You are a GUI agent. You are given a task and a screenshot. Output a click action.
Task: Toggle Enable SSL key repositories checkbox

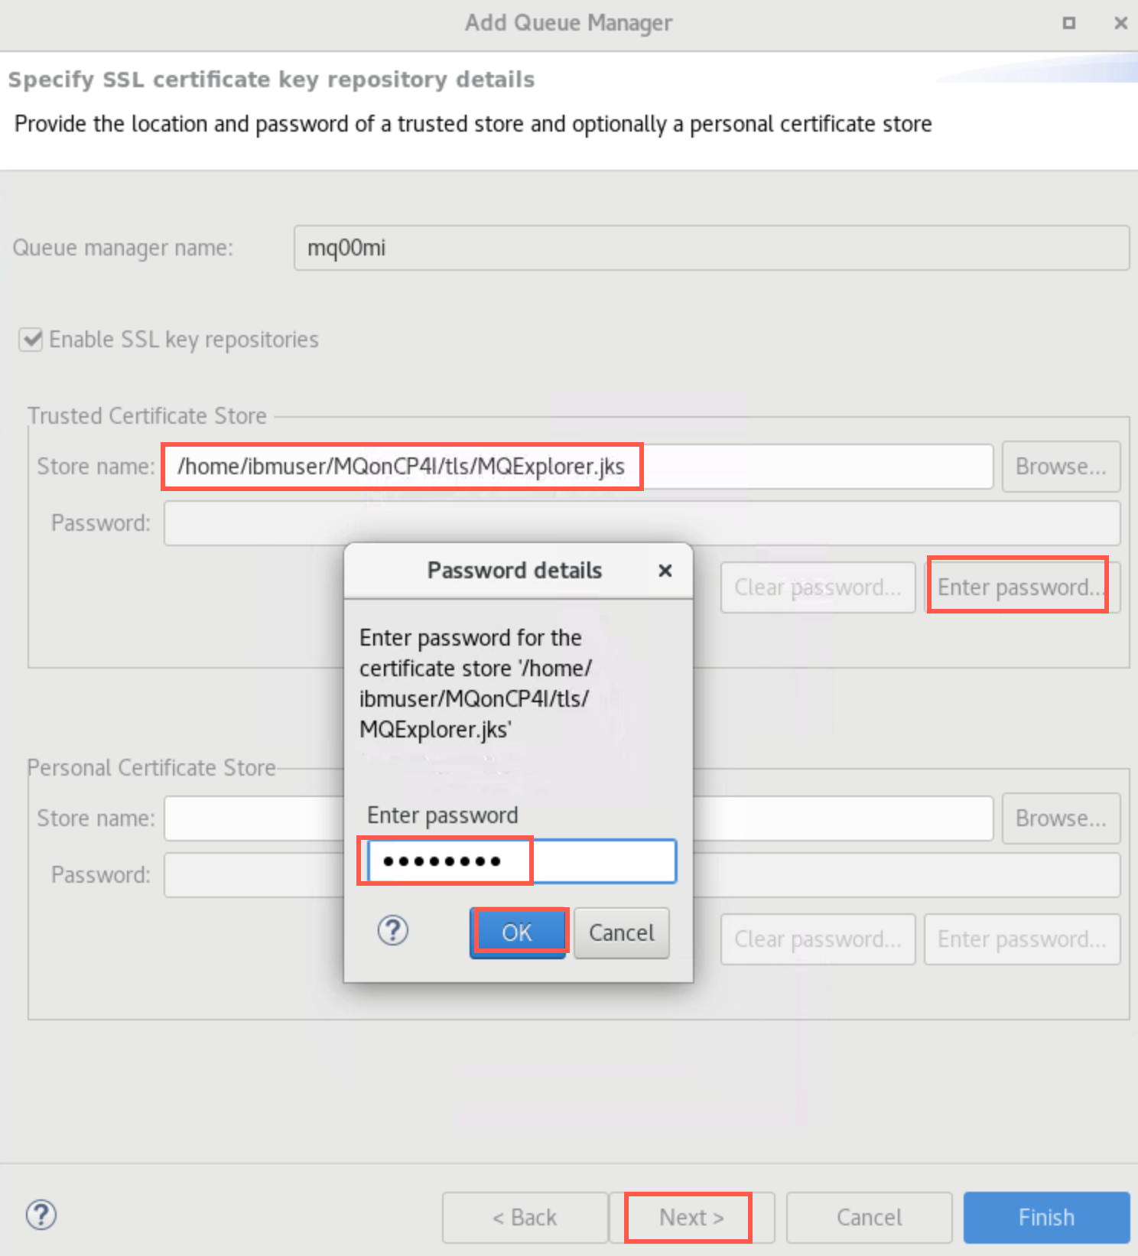point(31,340)
